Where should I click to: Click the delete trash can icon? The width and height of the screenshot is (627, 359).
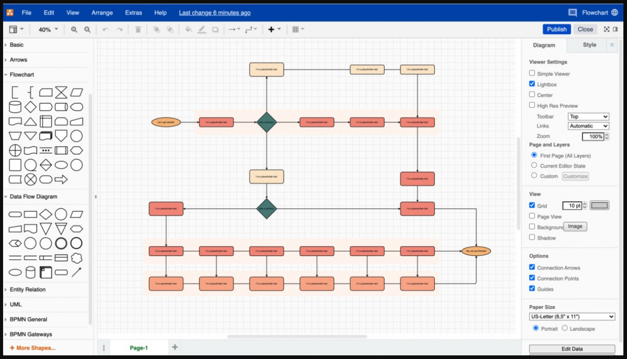coord(138,30)
